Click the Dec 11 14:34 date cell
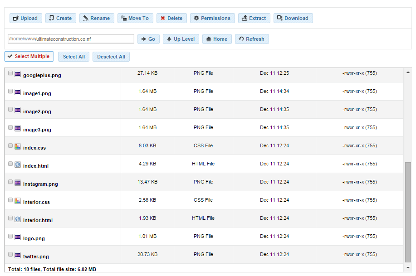 tap(274, 91)
